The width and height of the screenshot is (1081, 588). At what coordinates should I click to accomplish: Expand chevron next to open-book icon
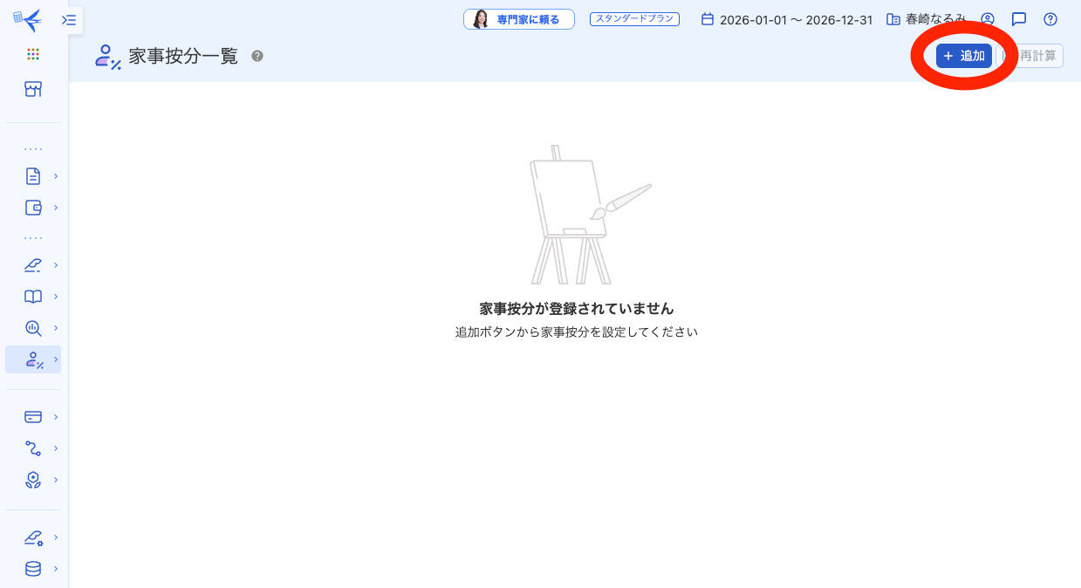tap(56, 297)
